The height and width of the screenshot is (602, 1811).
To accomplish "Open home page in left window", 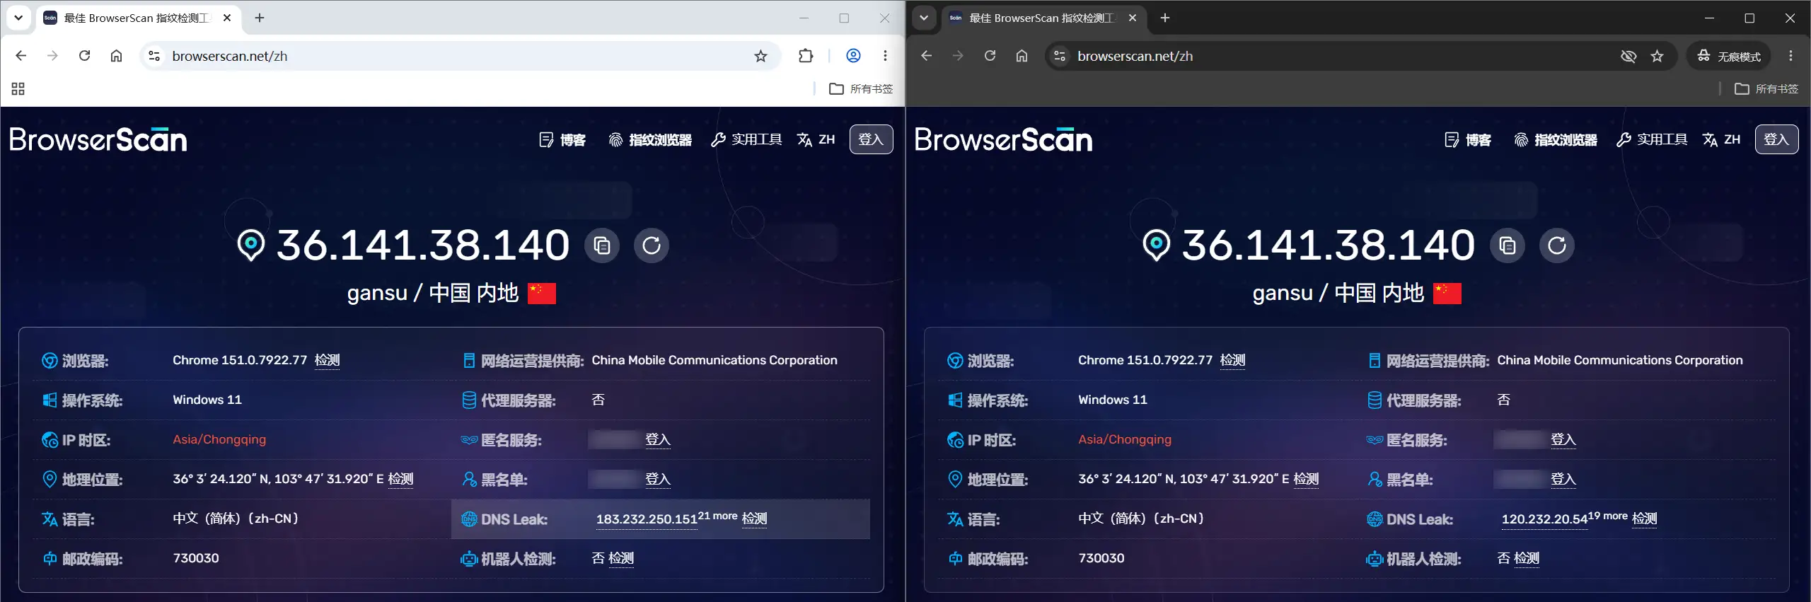I will pyautogui.click(x=116, y=56).
